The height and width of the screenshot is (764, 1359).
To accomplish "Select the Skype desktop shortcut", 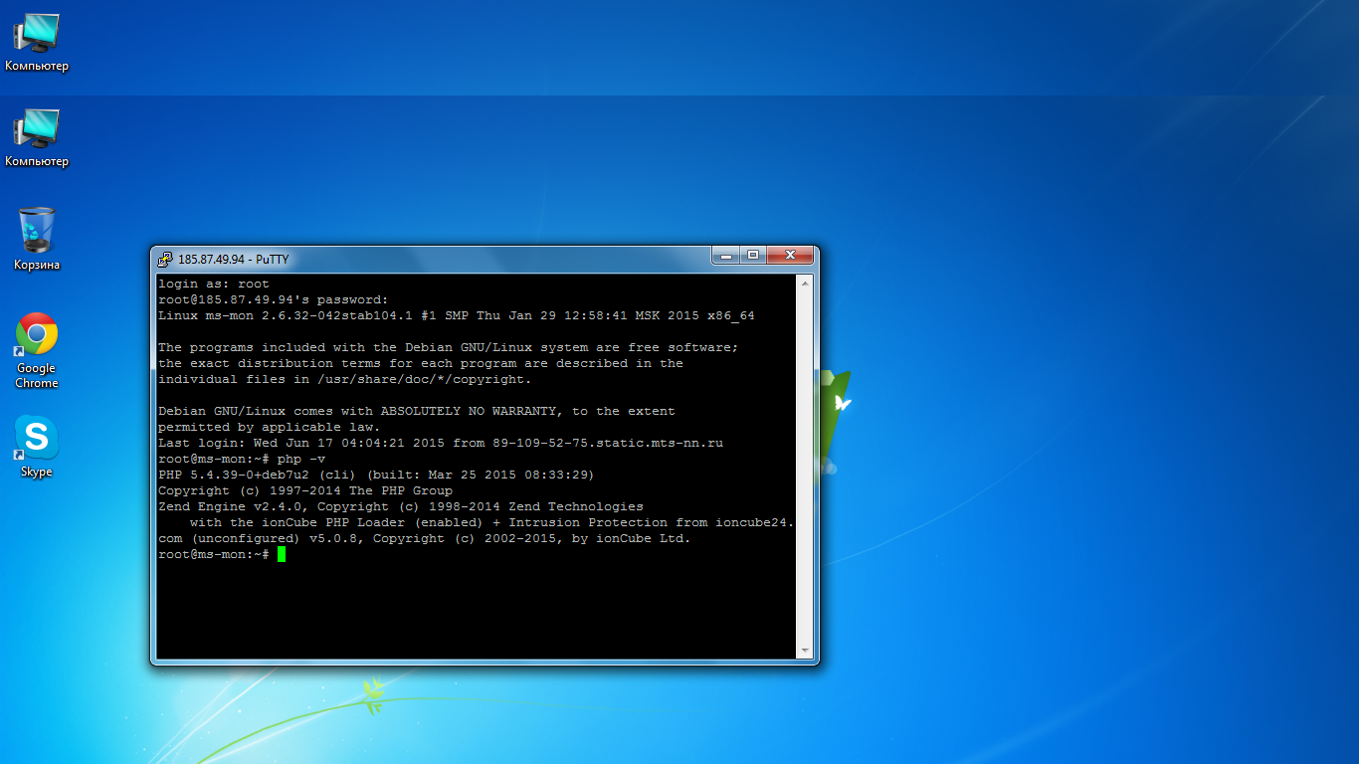I will tap(37, 447).
